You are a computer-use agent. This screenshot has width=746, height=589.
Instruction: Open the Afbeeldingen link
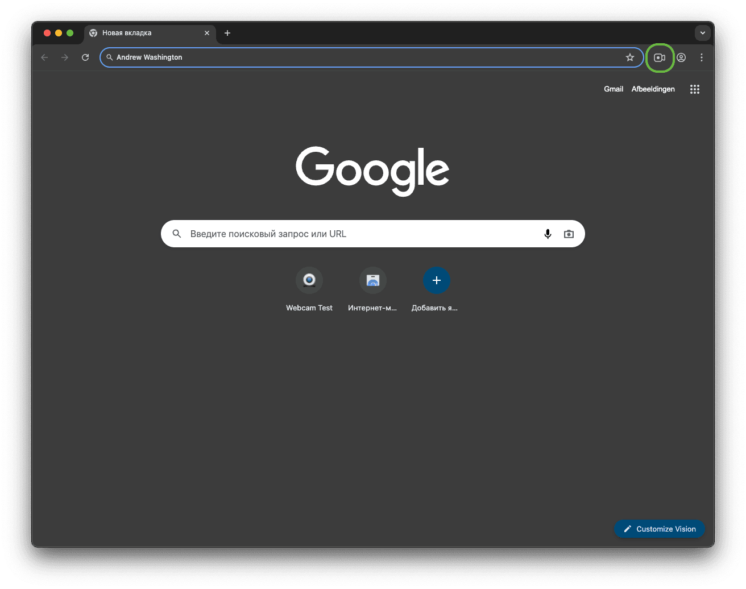[x=653, y=89]
